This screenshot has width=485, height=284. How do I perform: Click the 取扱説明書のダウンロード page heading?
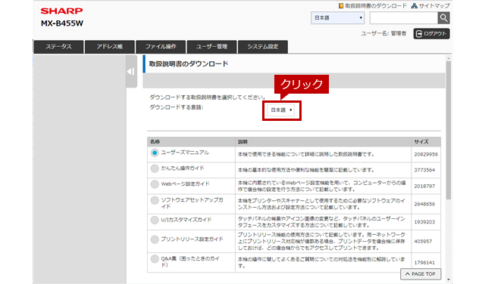(x=189, y=64)
